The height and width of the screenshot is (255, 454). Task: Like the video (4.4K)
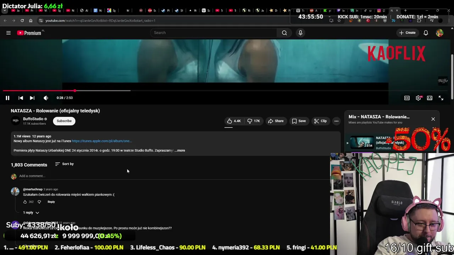pos(234,121)
